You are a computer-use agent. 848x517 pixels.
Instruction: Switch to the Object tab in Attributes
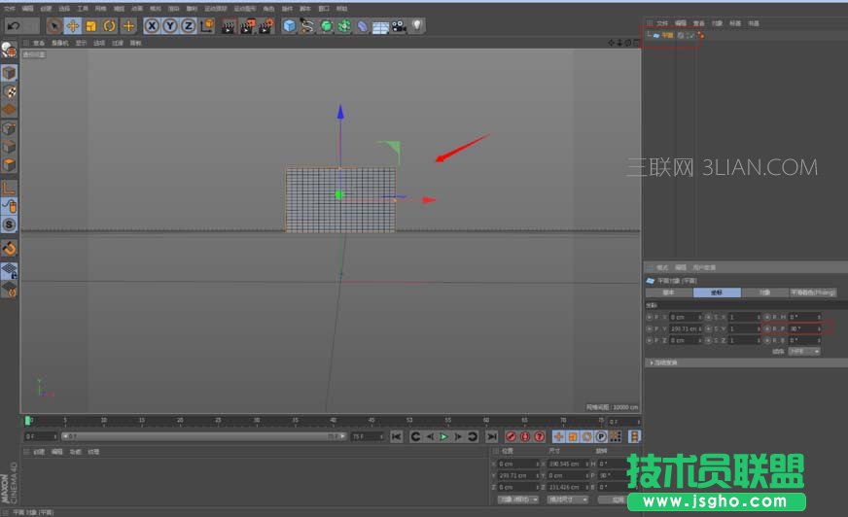[x=764, y=293]
